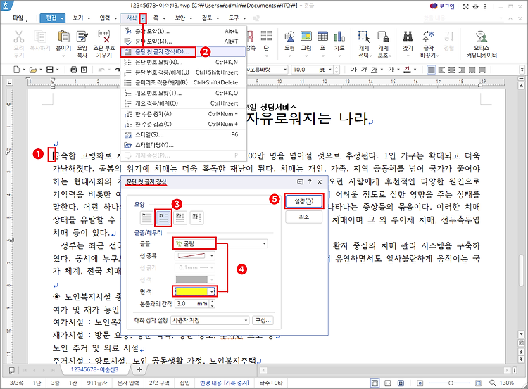Open the 파일 menu
This screenshot has width=528, height=389.
click(x=18, y=18)
